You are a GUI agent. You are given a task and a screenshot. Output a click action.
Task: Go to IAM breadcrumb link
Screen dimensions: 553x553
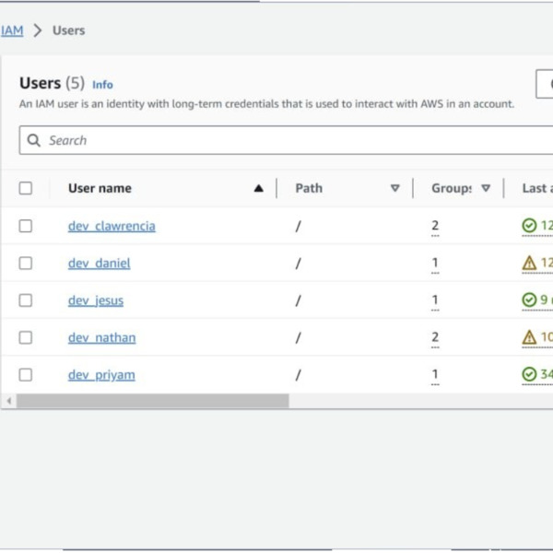(x=11, y=30)
